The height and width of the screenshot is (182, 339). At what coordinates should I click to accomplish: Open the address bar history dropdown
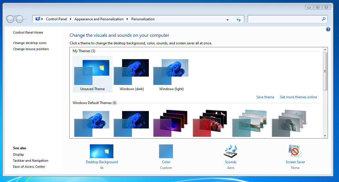228,19
